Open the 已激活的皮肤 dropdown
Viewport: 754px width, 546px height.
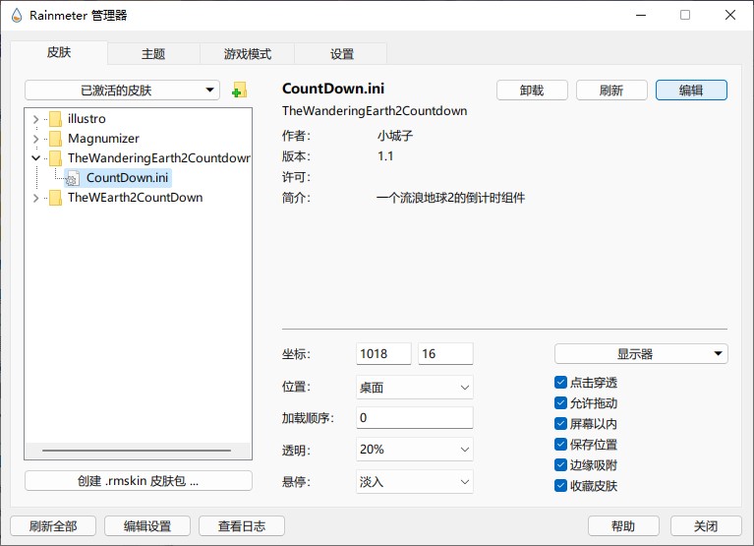click(x=122, y=90)
